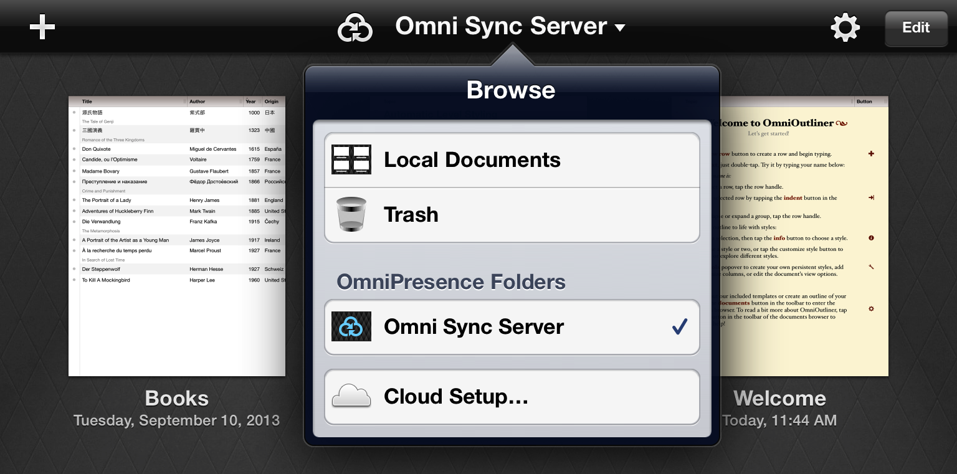Expand the Omni Sync Server title dropdown

(x=510, y=26)
